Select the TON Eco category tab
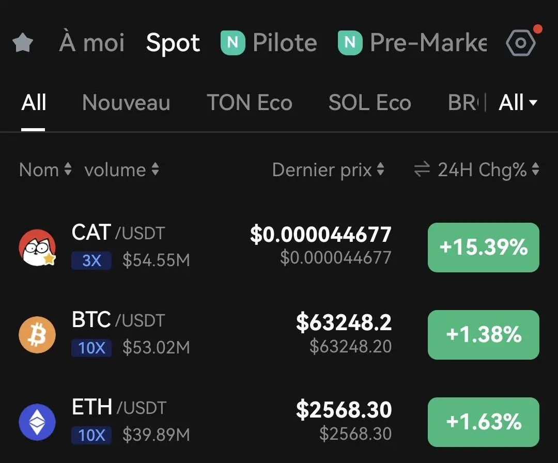Image resolution: width=558 pixels, height=463 pixels. click(x=250, y=103)
